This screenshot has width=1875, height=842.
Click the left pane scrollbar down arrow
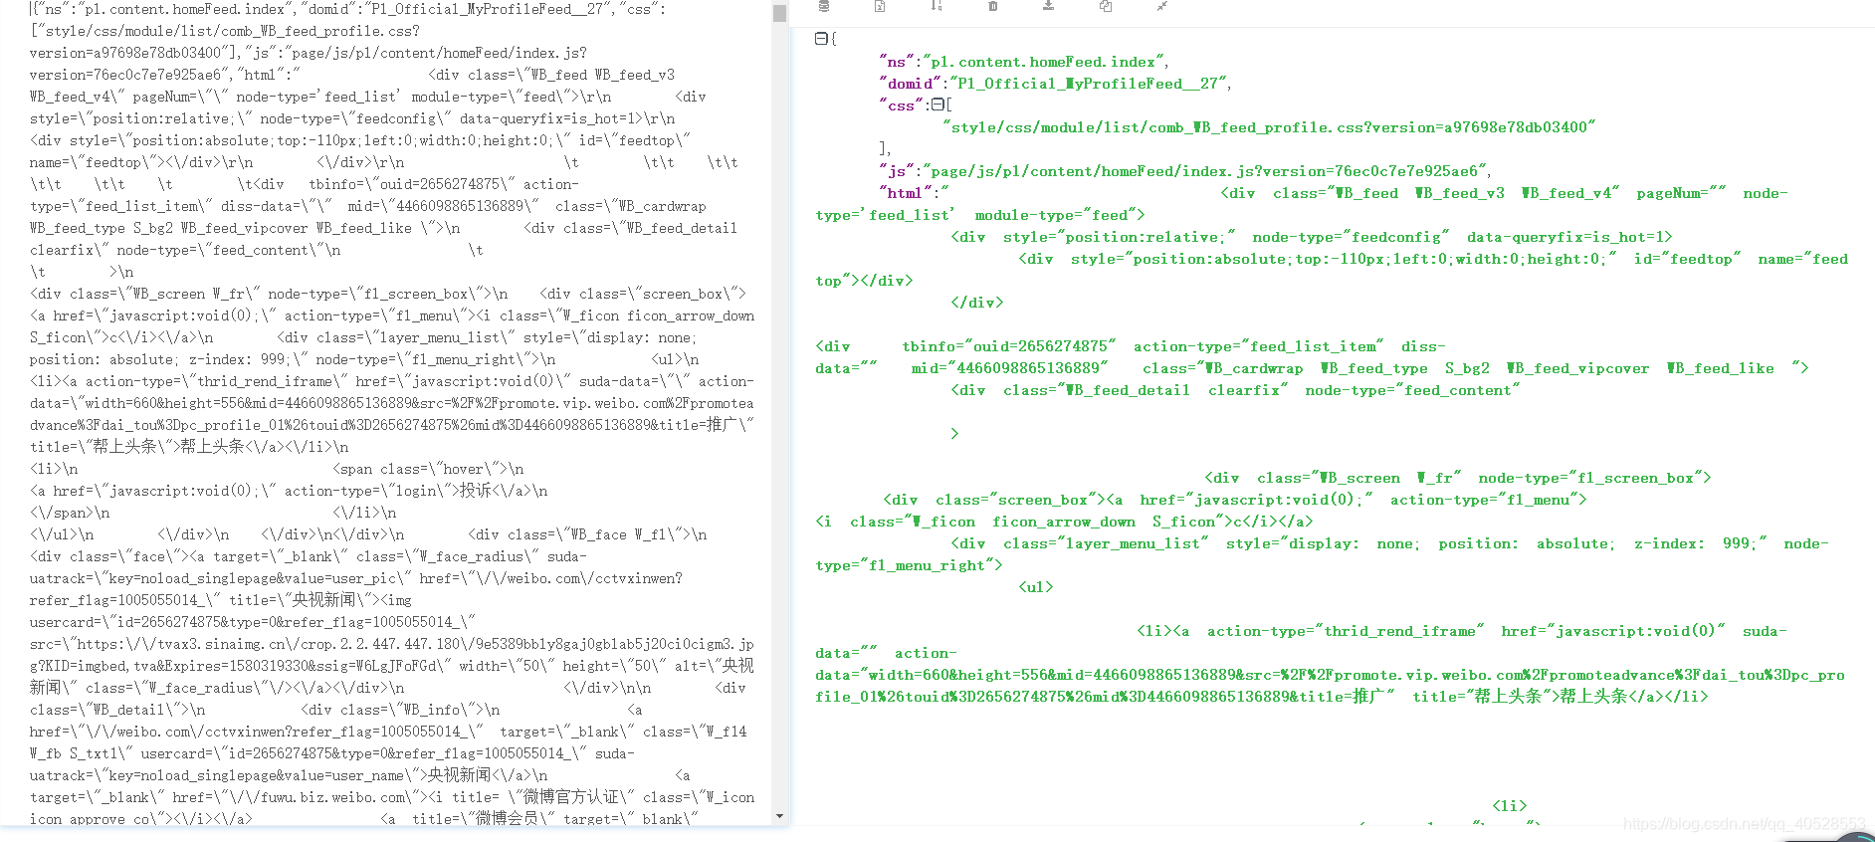pyautogui.click(x=779, y=816)
